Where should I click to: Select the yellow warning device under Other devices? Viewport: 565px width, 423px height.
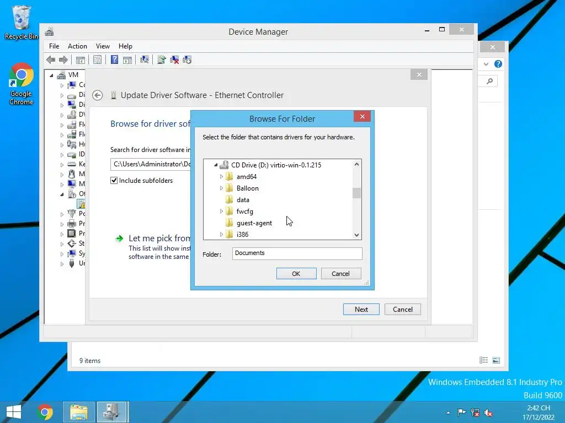[82, 204]
